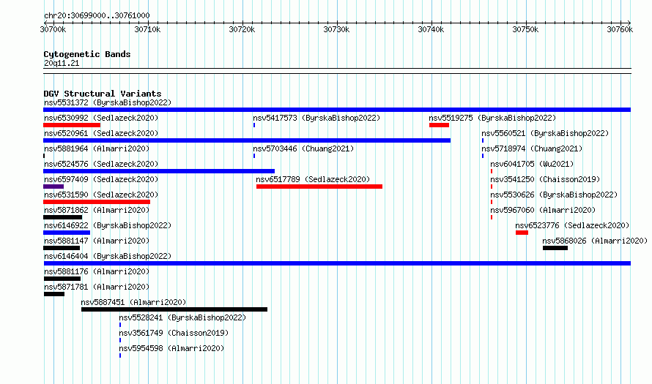
Task: Click the 30750k ruler label
Action: [x=525, y=29]
